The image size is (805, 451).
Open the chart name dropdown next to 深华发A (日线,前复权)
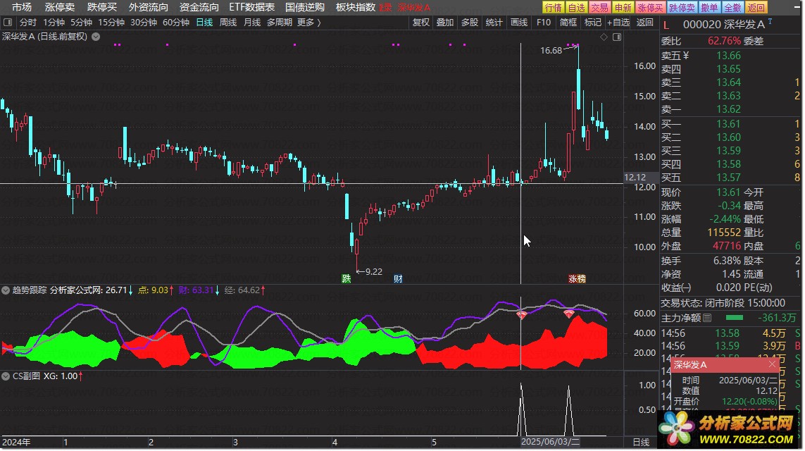point(96,37)
